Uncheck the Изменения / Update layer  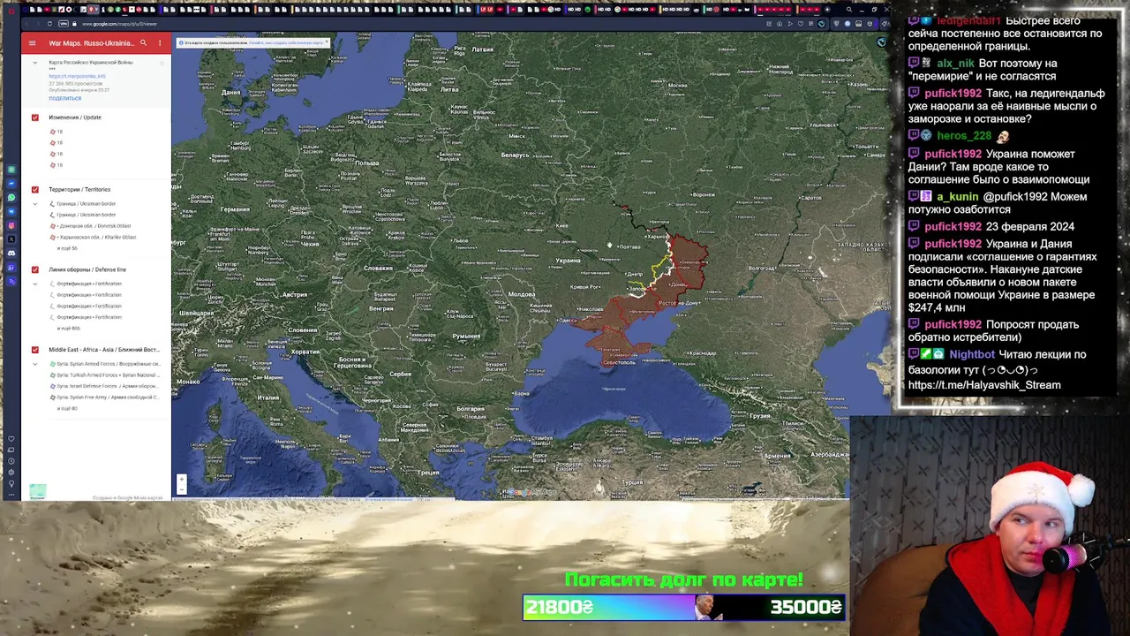(35, 117)
